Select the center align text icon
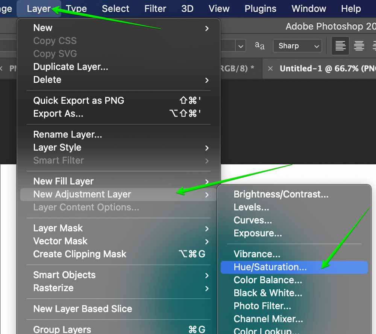The height and width of the screenshot is (334, 376). [359, 45]
